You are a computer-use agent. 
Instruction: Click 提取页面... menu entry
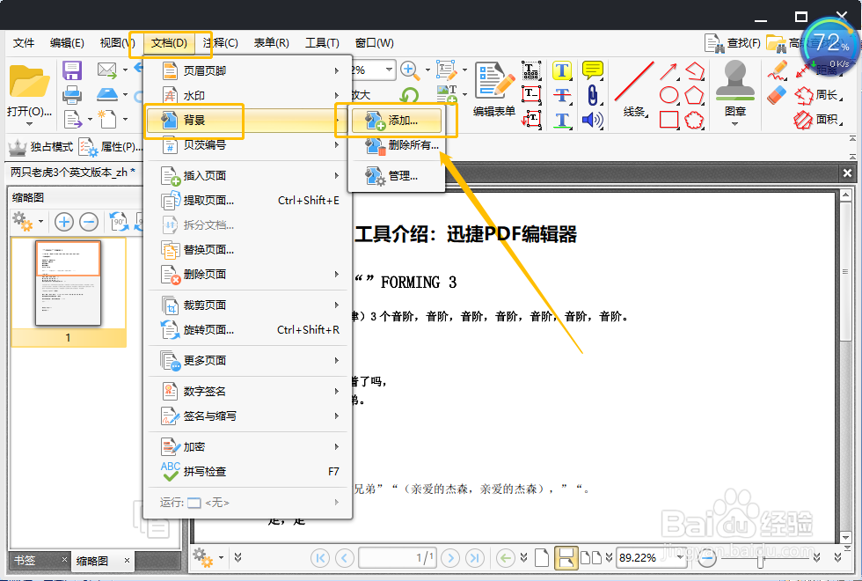248,201
